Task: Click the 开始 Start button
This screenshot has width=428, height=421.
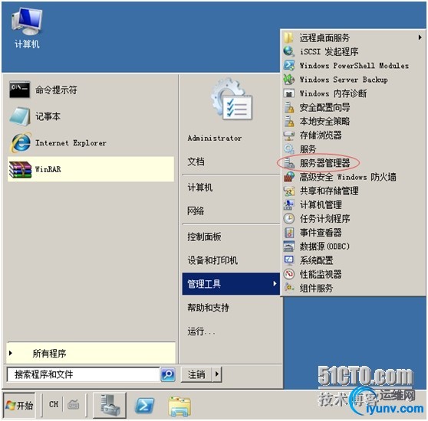Action: (x=19, y=406)
